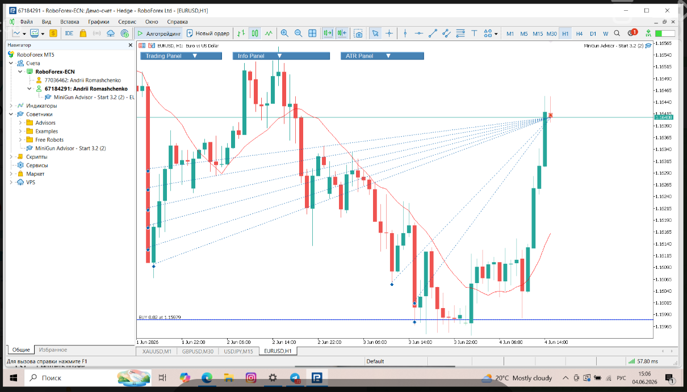Screen dimensions: 687x392
Task: Open the shapes objects dropdown arrow
Action: click(x=496, y=33)
